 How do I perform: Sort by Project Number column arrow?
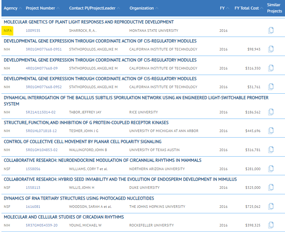click(58, 8)
